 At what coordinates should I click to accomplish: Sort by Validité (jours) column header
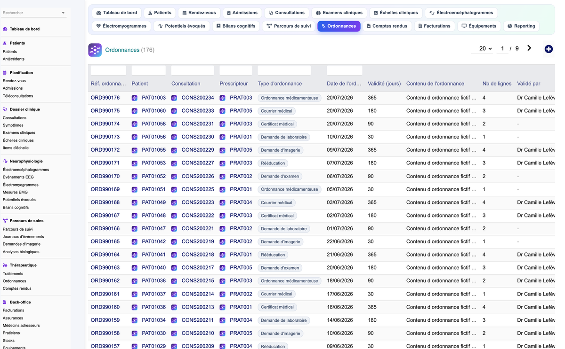coord(384,84)
